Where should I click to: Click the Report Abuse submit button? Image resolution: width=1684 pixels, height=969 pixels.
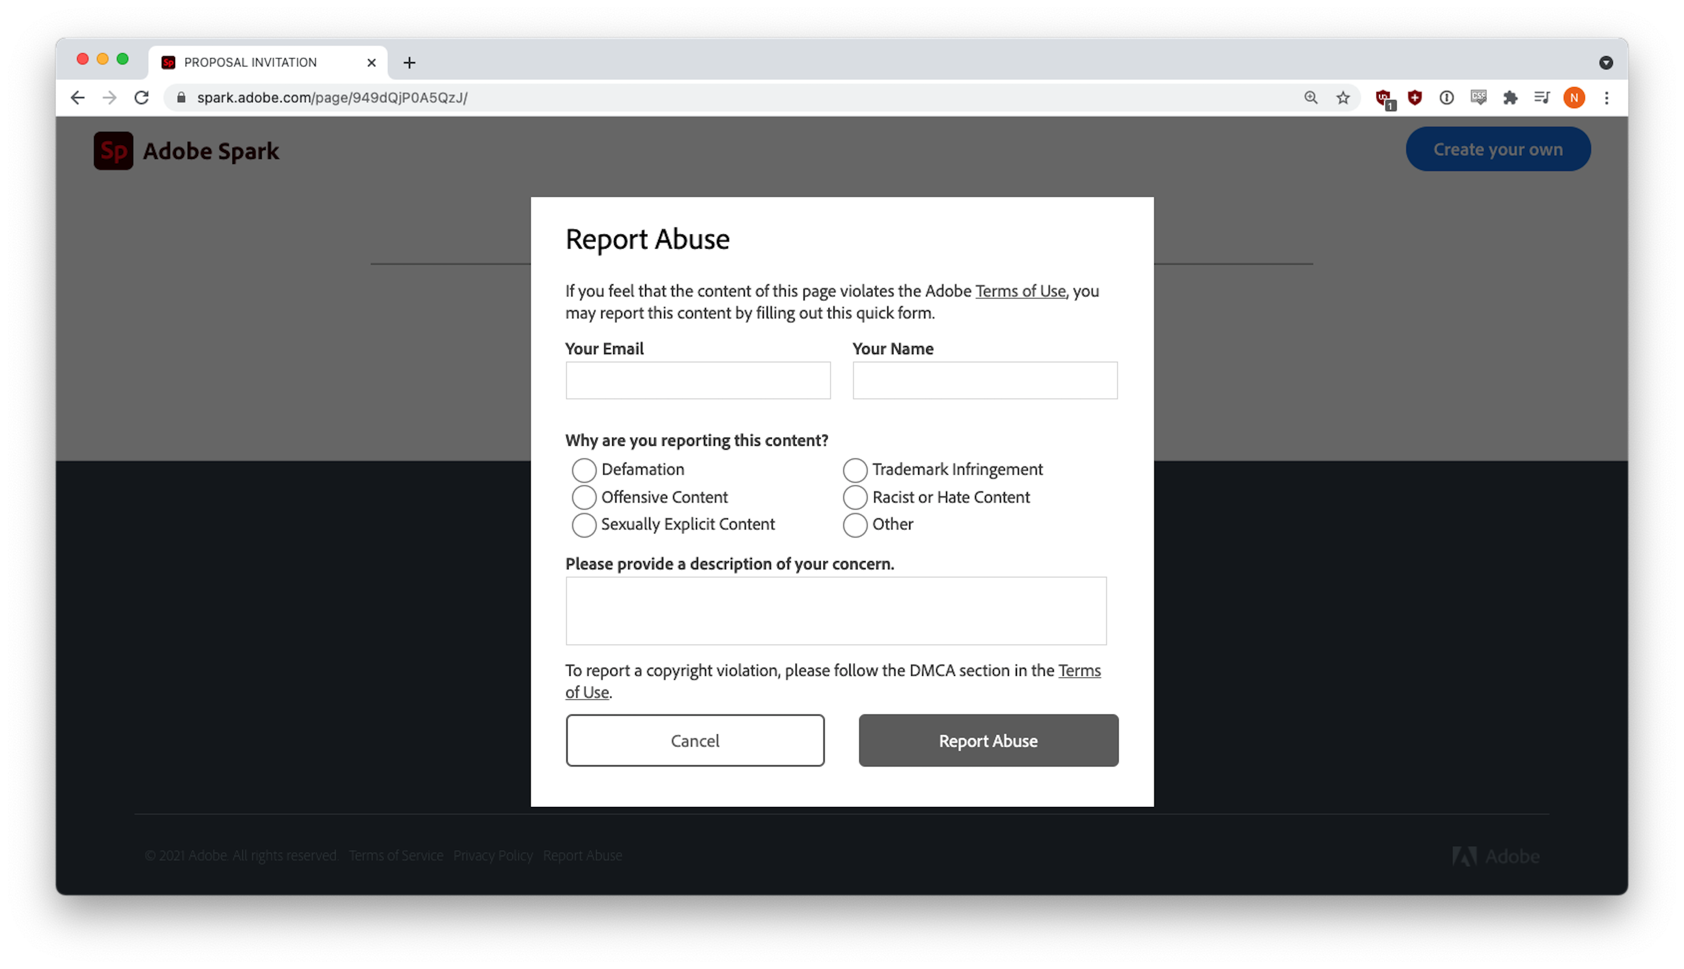988,740
